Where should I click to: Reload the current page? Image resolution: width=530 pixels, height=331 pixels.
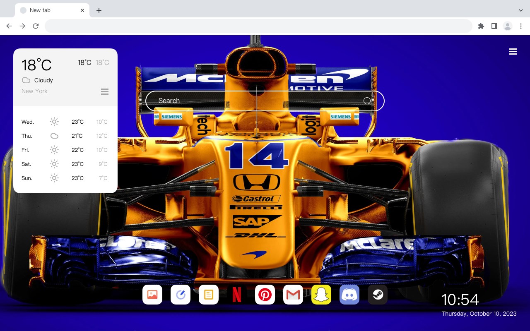coord(36,26)
